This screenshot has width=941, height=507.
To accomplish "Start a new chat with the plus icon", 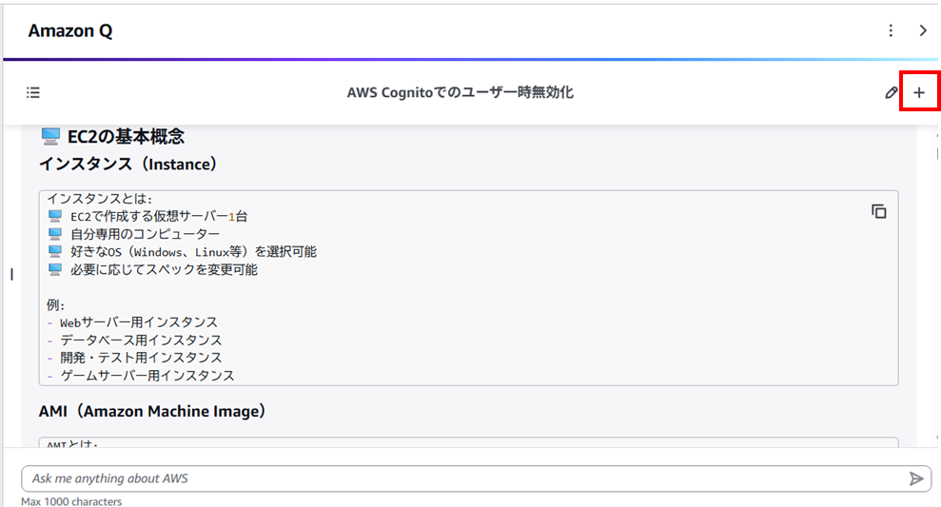I will tap(918, 93).
